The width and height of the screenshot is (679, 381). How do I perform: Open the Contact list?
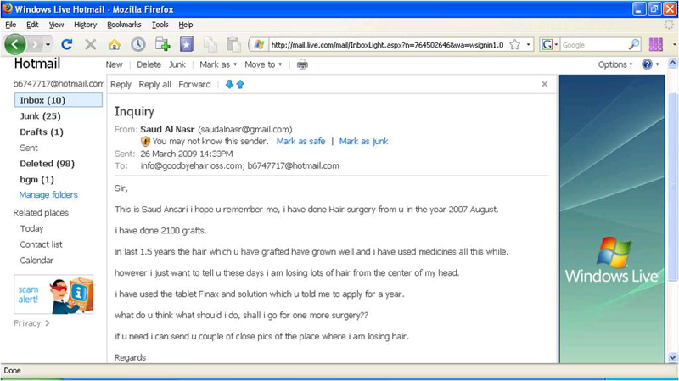(x=41, y=244)
